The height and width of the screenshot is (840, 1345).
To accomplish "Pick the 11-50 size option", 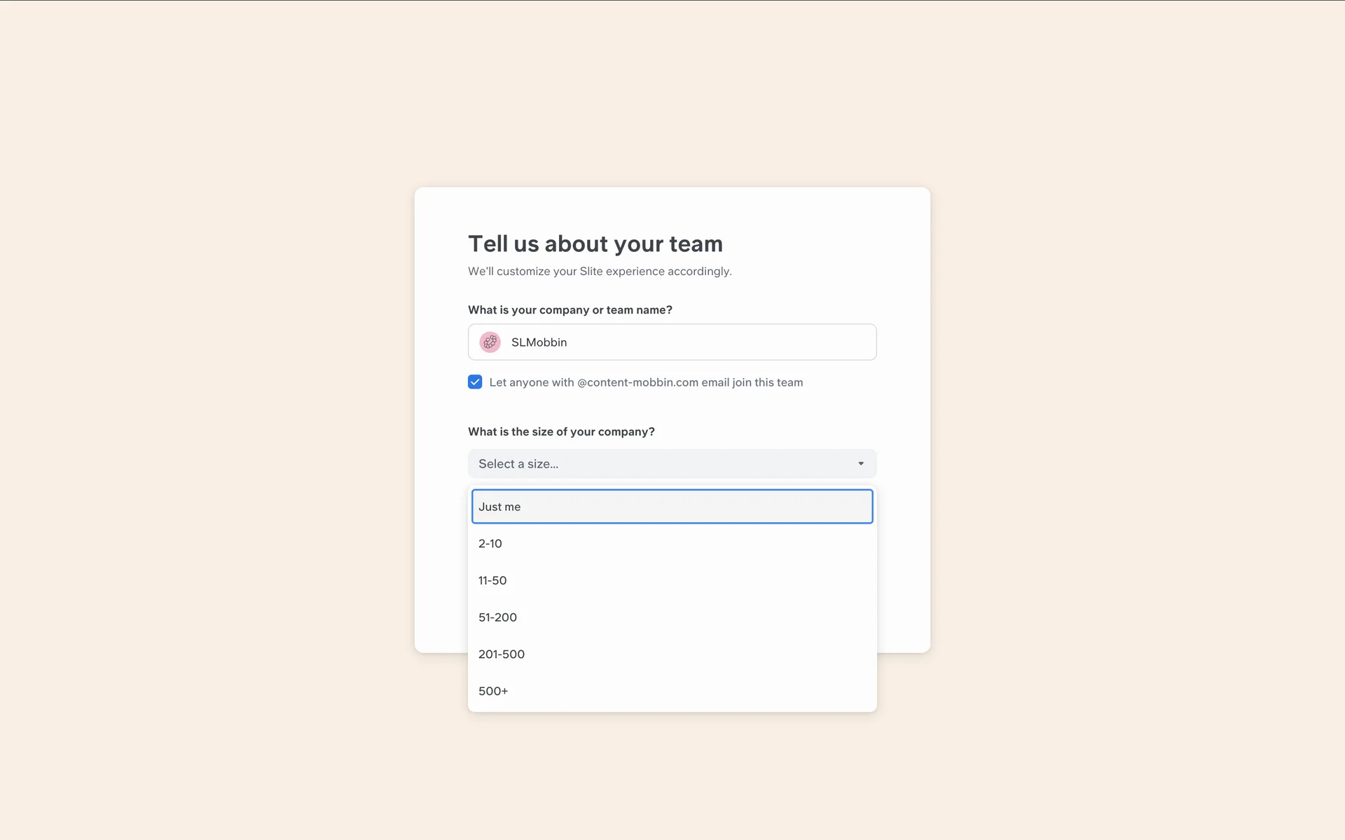I will click(492, 580).
